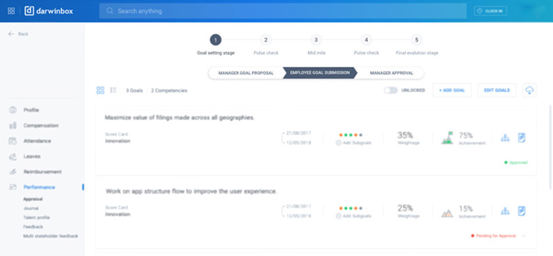This screenshot has width=553, height=256.
Task: Select step 3 Mid mile
Action: [x=316, y=40]
